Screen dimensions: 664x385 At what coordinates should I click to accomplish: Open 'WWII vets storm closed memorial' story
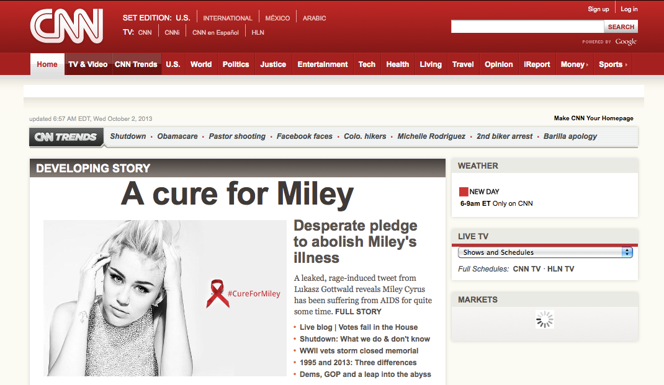click(x=359, y=351)
